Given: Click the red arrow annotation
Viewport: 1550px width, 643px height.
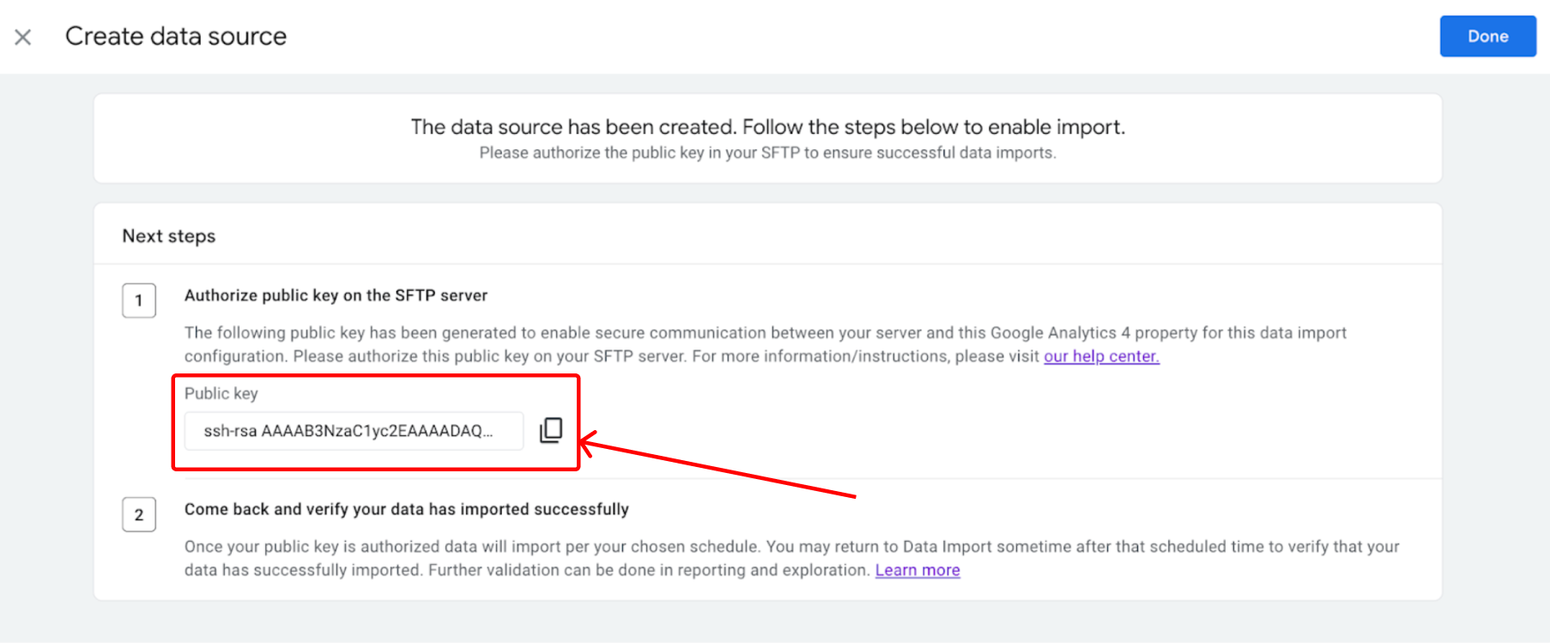Looking at the screenshot, I should point(718,468).
